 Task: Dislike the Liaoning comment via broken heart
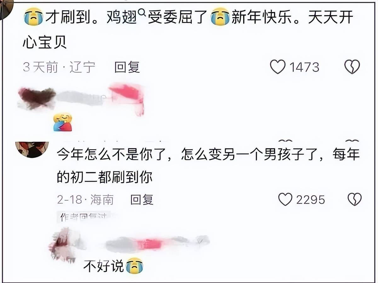point(352,67)
